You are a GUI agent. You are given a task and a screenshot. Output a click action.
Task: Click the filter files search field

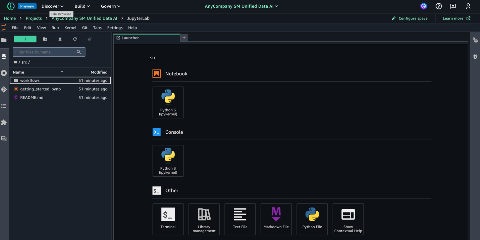[x=49, y=52]
